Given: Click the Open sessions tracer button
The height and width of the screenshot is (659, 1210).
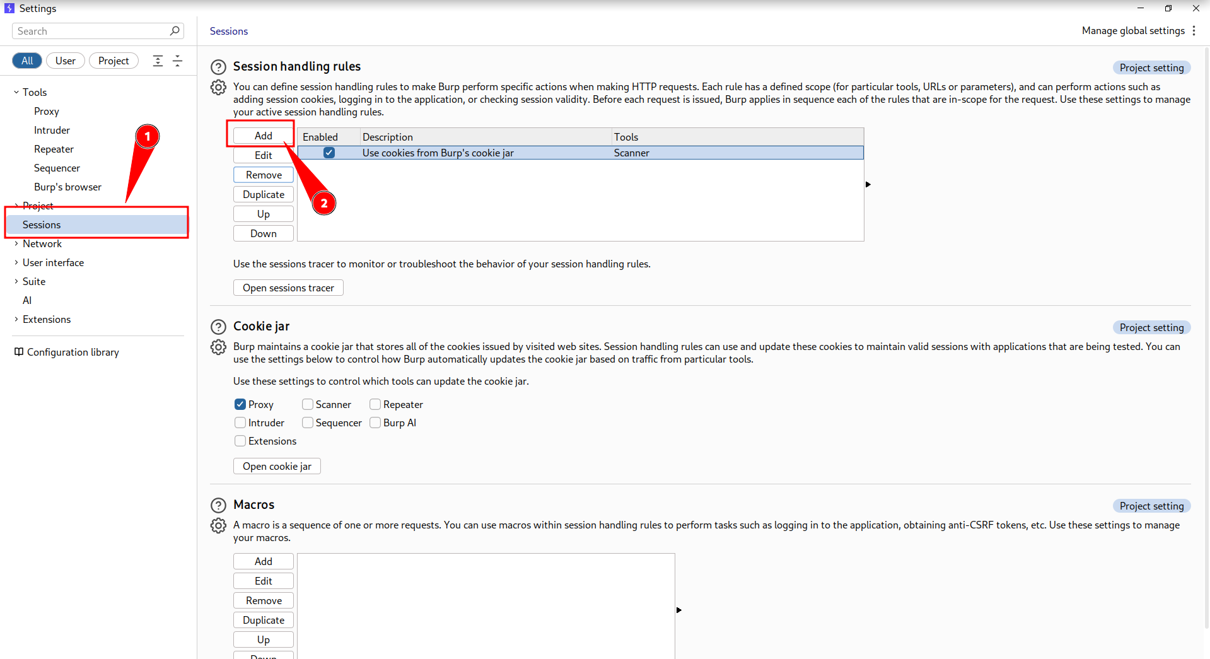Looking at the screenshot, I should coord(288,288).
